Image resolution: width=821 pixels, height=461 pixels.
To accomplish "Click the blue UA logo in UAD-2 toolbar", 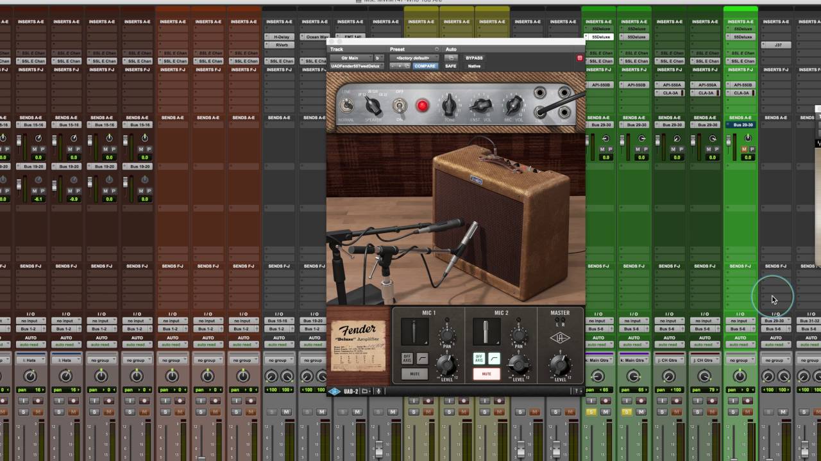I will point(335,391).
